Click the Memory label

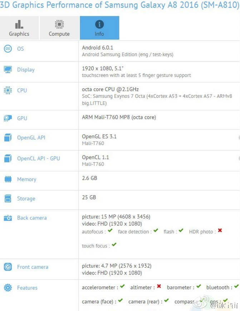(26, 179)
